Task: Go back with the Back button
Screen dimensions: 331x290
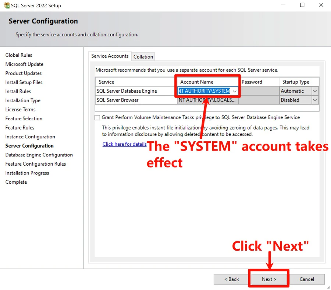Action: click(x=231, y=279)
